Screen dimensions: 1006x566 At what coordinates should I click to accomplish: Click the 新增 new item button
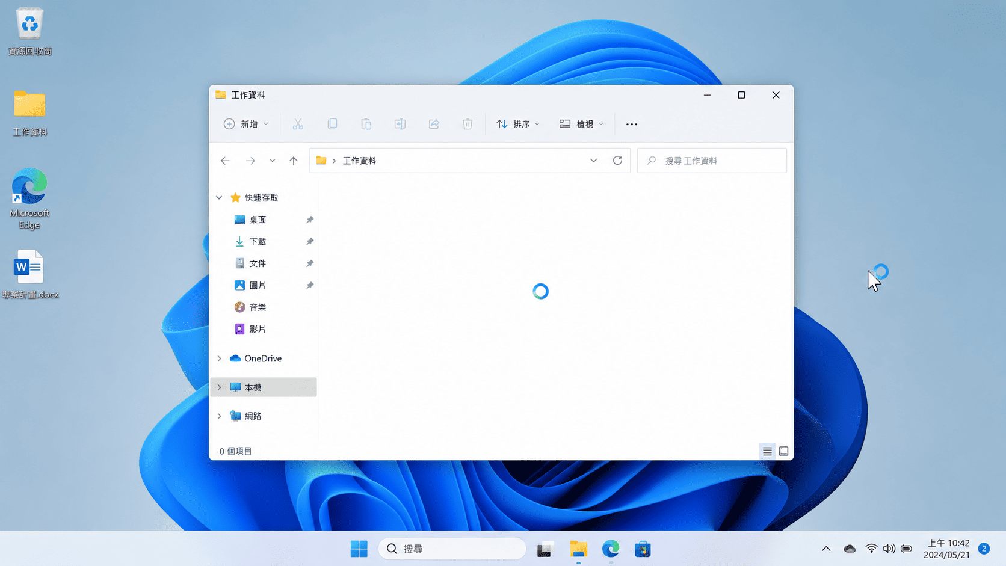246,124
